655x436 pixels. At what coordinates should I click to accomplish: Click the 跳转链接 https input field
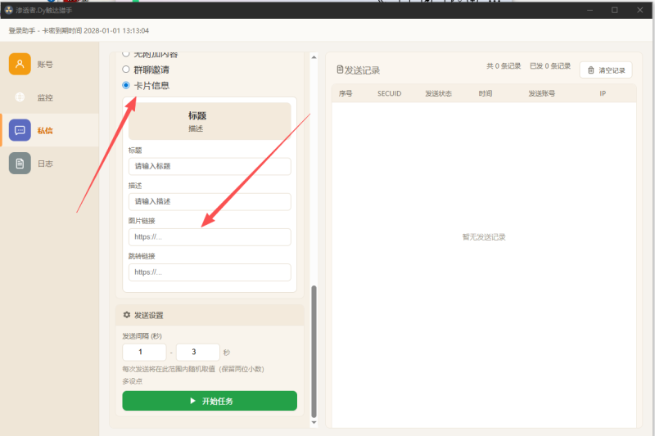[x=210, y=272]
